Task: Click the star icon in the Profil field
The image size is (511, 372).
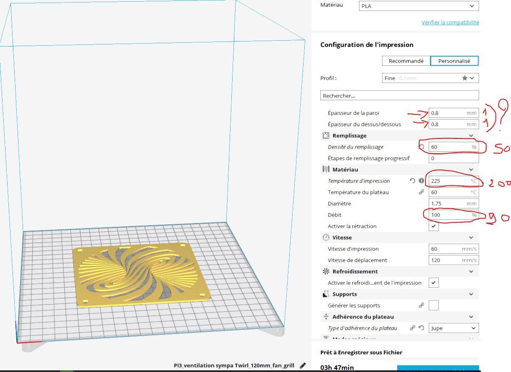Action: 465,78
